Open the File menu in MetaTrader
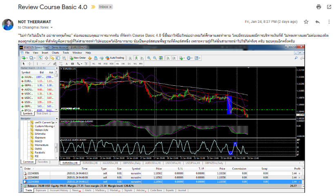 point(27,53)
